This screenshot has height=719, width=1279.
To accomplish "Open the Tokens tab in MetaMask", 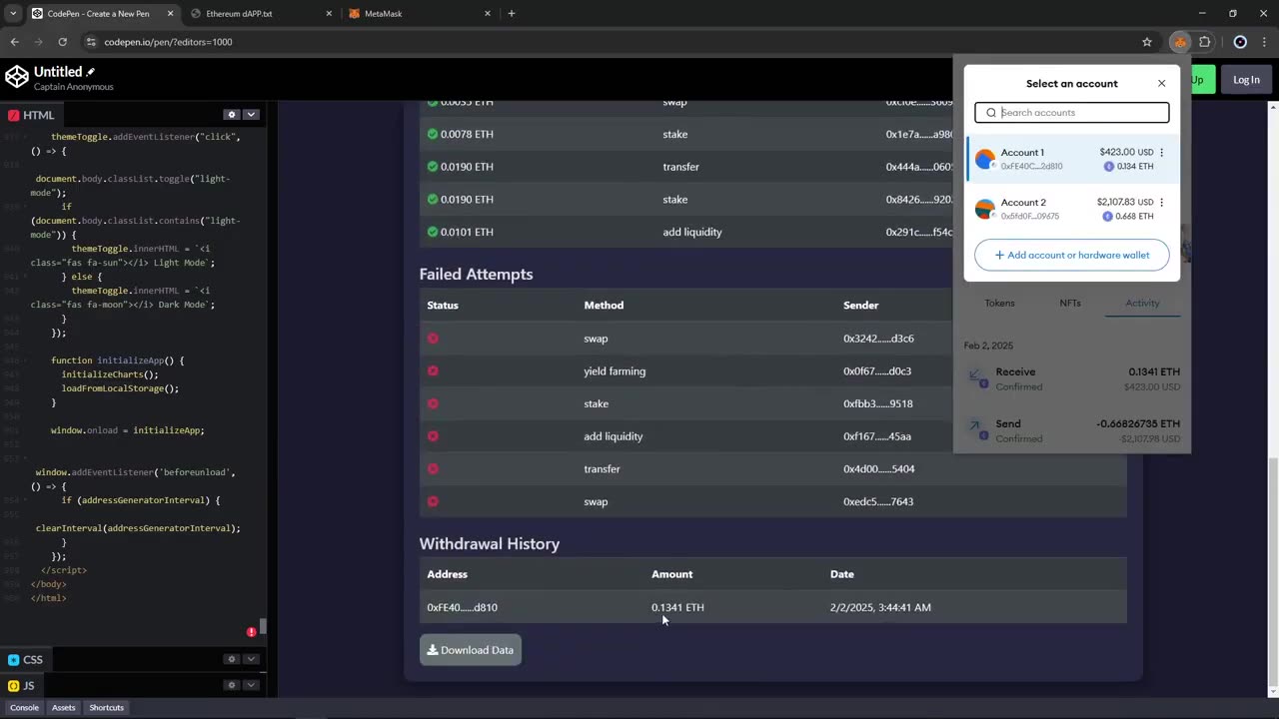I will pyautogui.click(x=999, y=304).
